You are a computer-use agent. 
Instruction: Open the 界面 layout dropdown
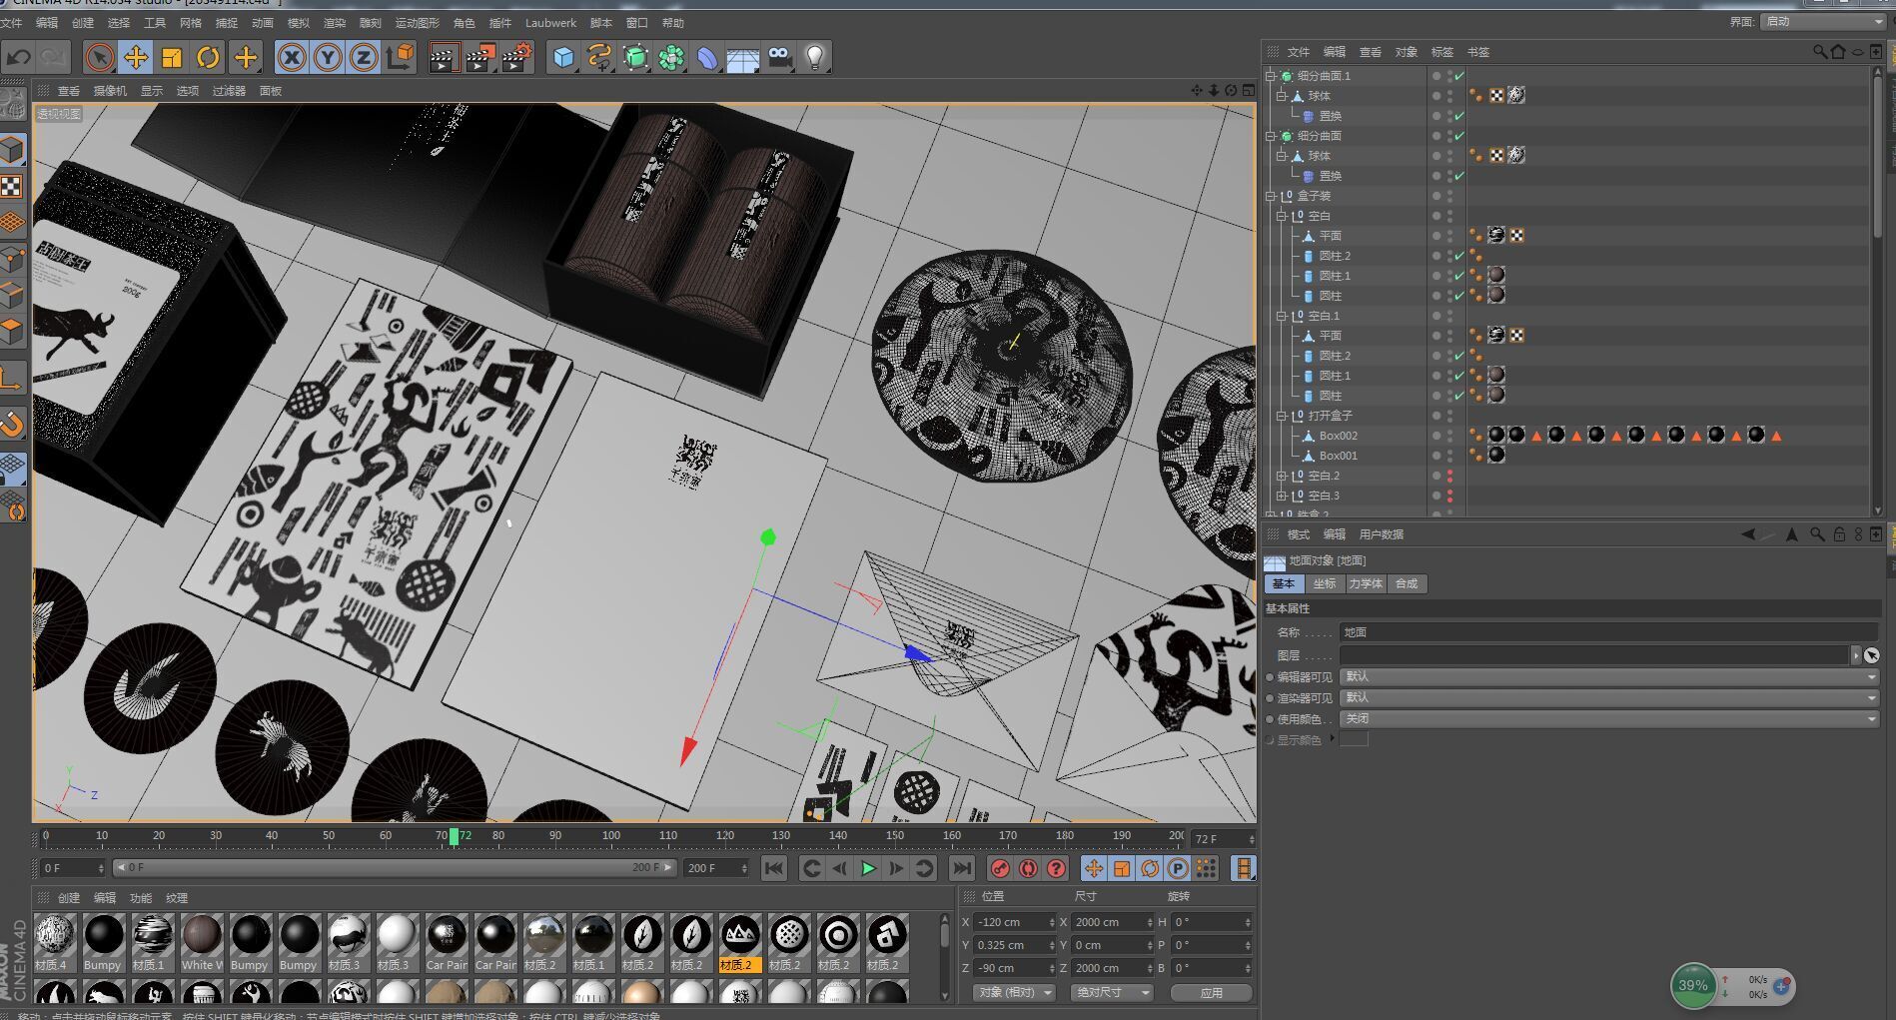pyautogui.click(x=1822, y=22)
